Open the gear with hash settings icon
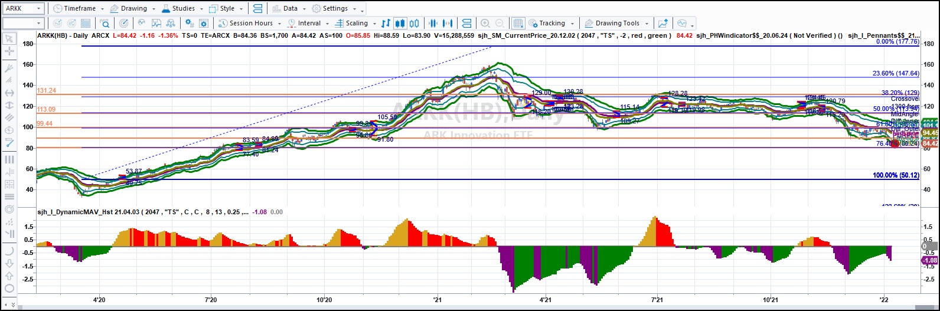Image resolution: width=940 pixels, height=311 pixels. tap(190, 24)
